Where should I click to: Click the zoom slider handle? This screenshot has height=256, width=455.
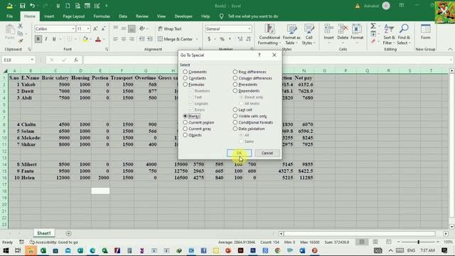coord(419,242)
